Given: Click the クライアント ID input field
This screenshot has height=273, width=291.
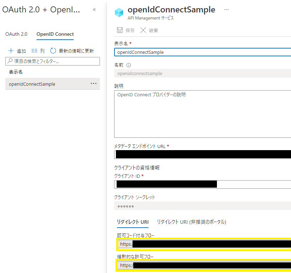Looking at the screenshot, I should pos(202,184).
